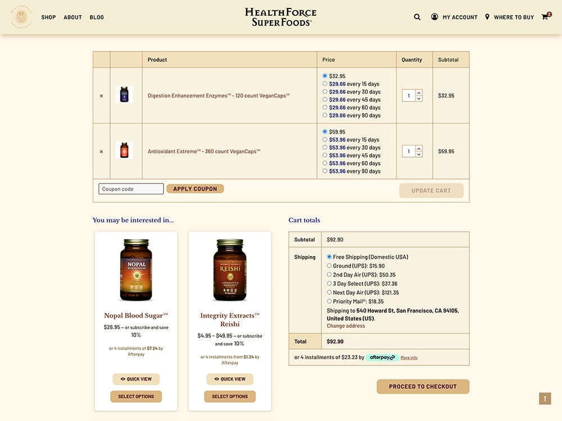Select $29.66 every 90 days subscription
Viewport: 562px width, 421px height.
325,115
